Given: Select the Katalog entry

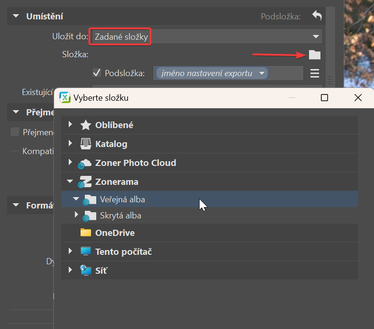Looking at the screenshot, I should click(x=210, y=144).
